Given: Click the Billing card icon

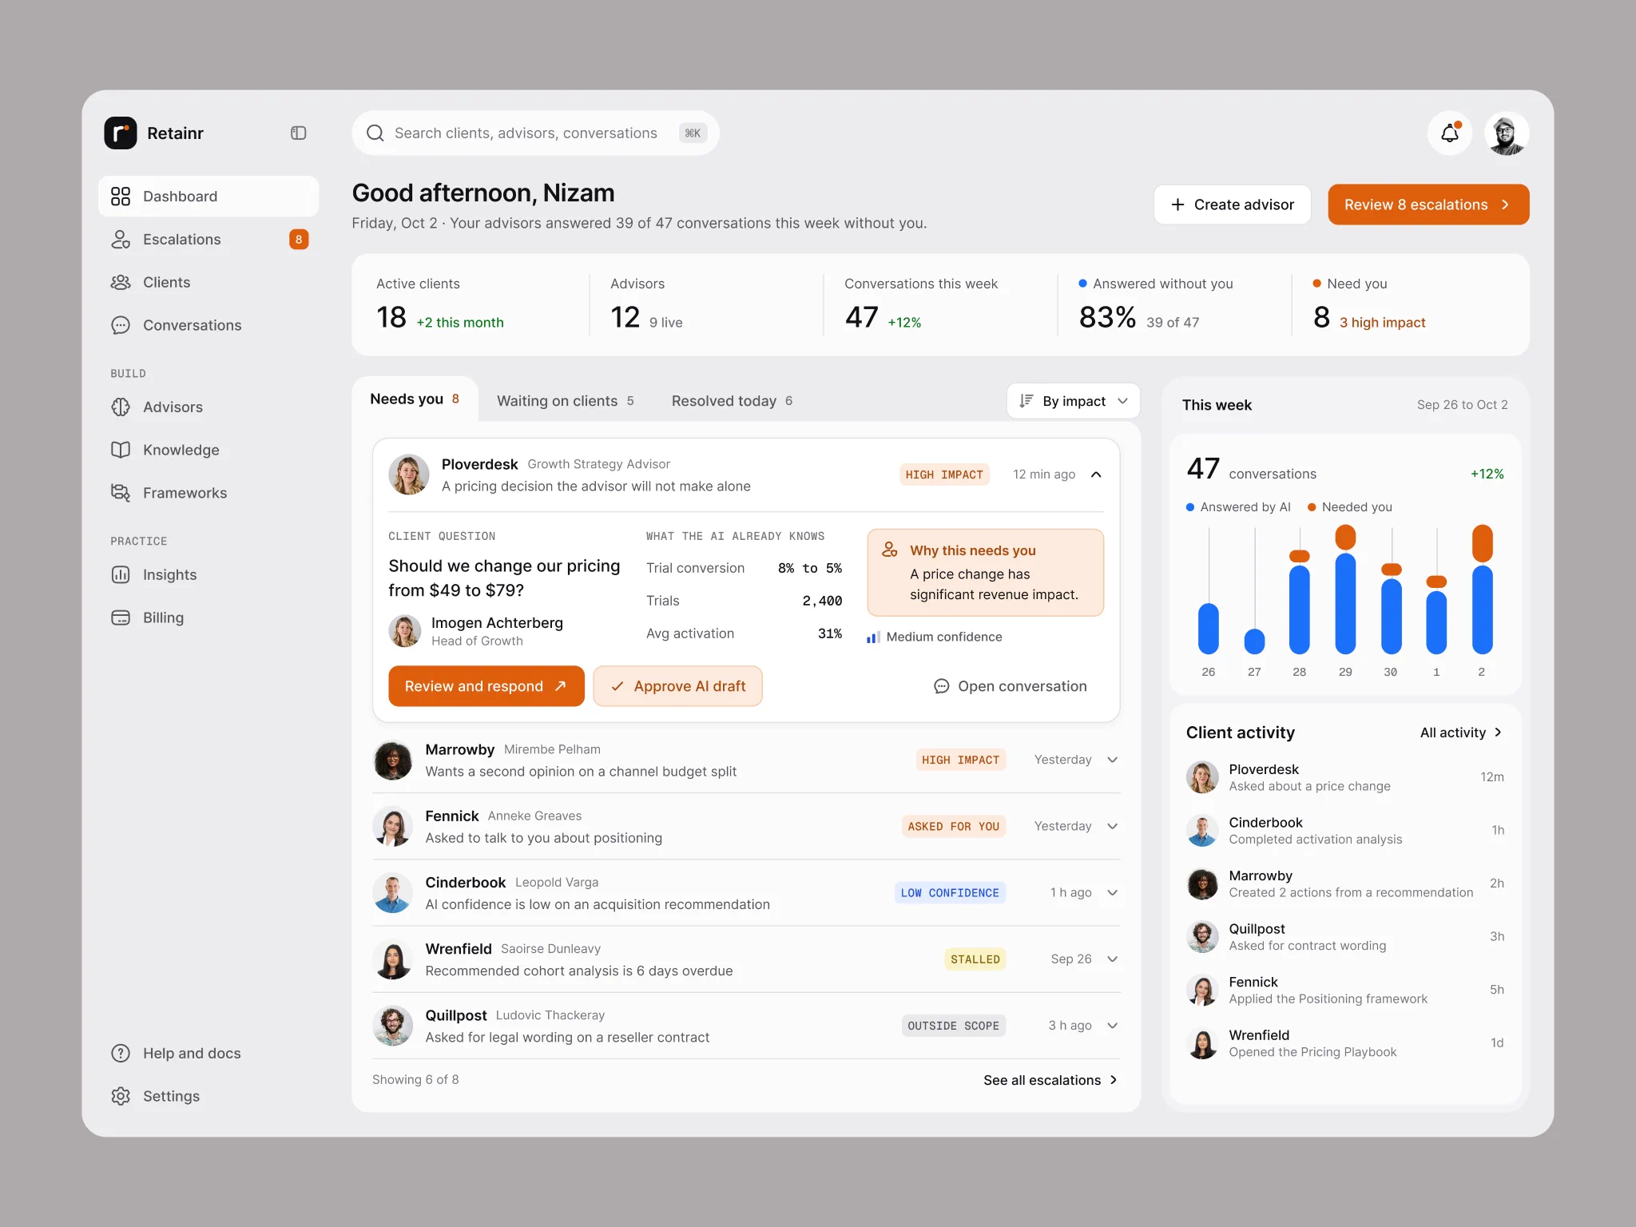Looking at the screenshot, I should pyautogui.click(x=121, y=618).
